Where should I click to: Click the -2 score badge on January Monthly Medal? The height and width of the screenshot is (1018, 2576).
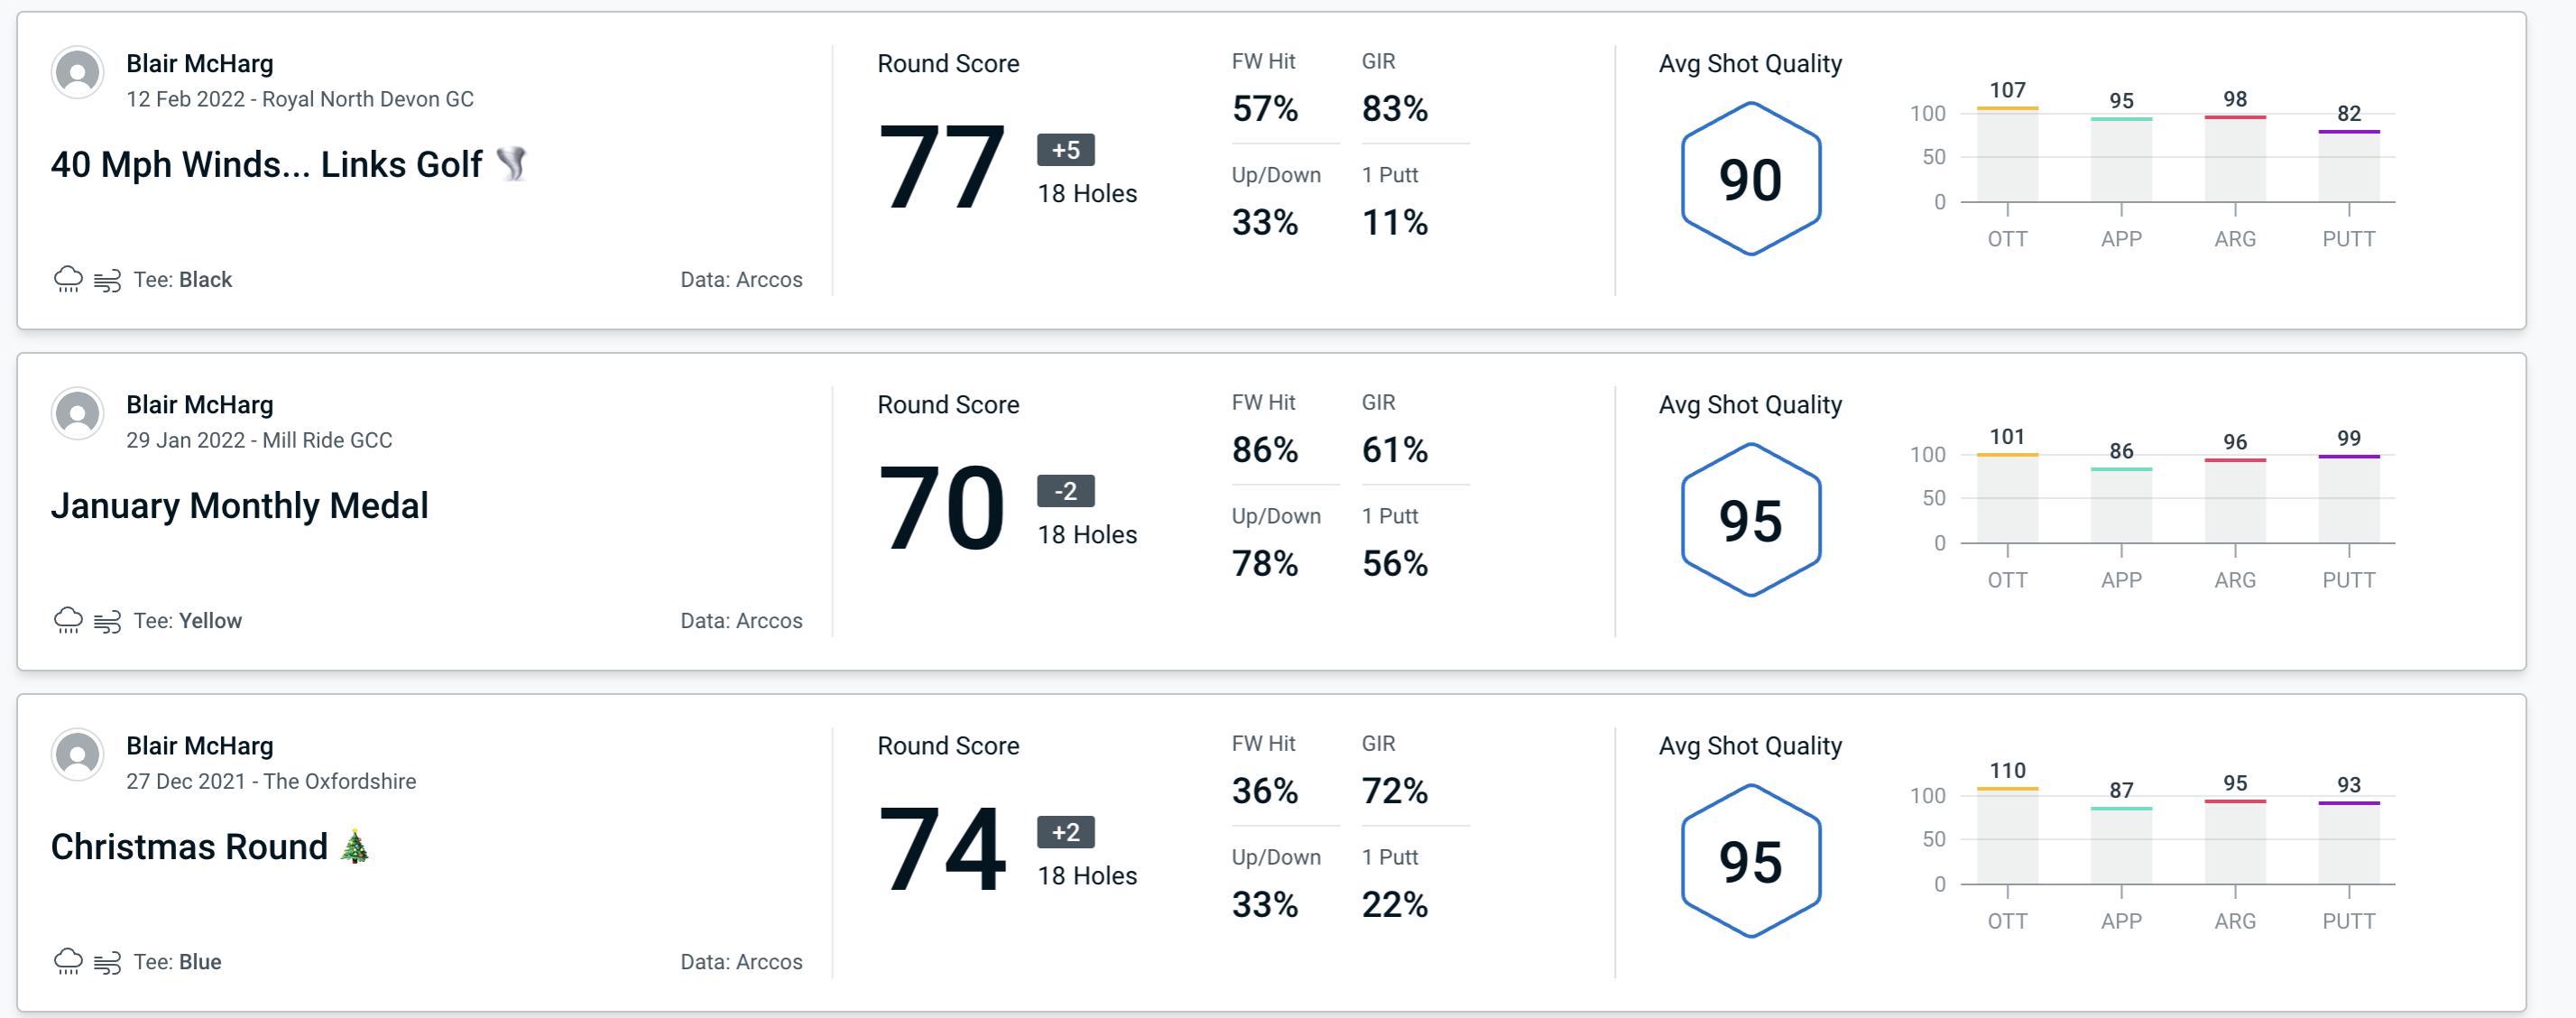click(1058, 489)
